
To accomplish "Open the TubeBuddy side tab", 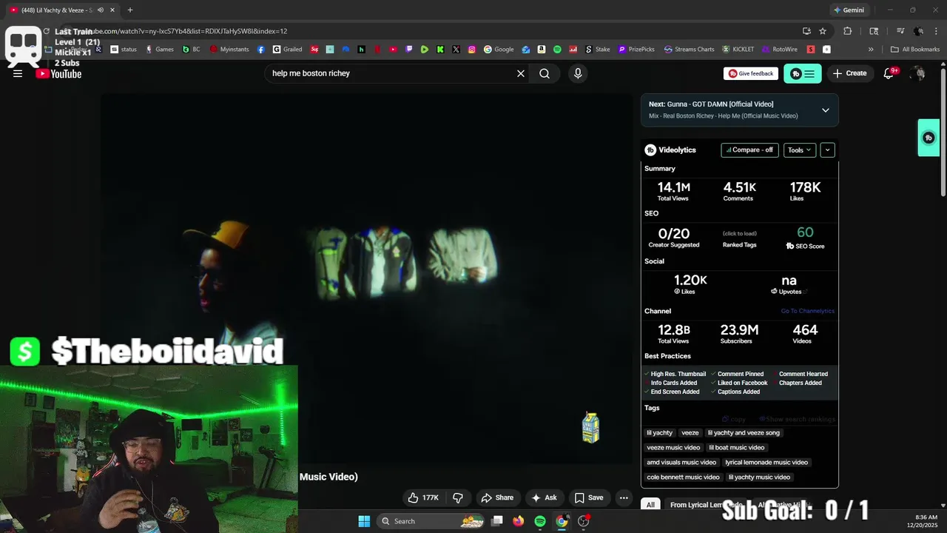I will tap(929, 138).
